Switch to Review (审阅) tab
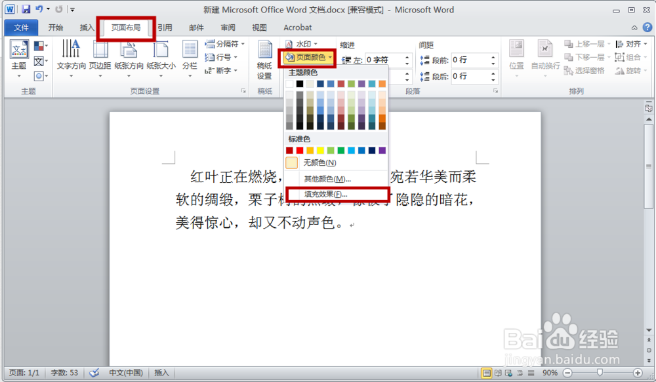 click(228, 28)
